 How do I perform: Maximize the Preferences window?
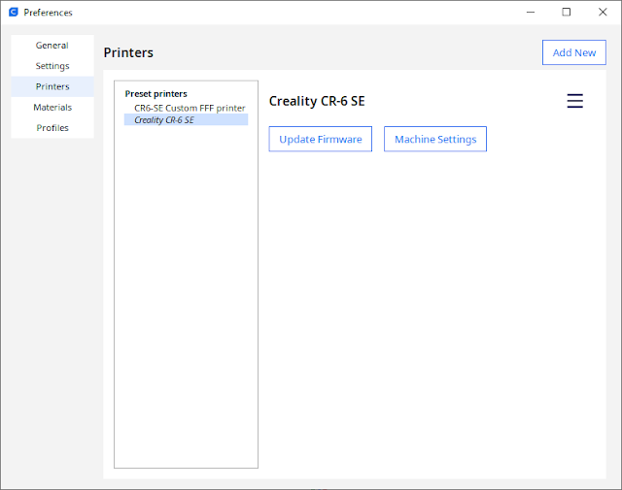tap(567, 13)
